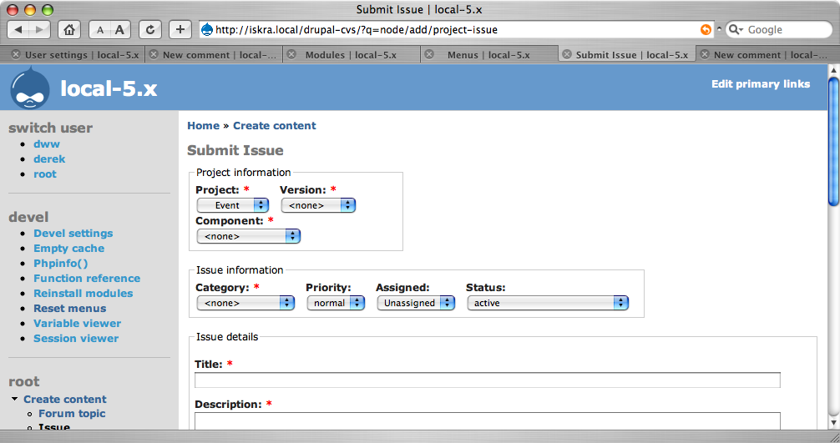Image resolution: width=840 pixels, height=443 pixels.
Task: Click the Empty cache link
Action: (x=69, y=249)
